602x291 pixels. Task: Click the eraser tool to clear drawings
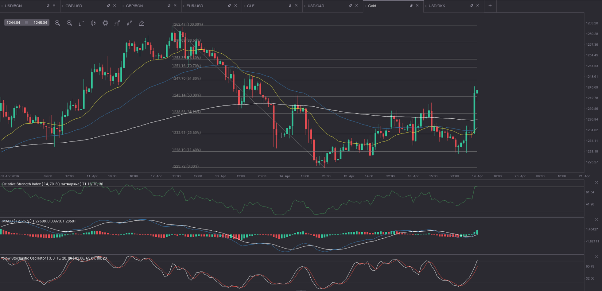[x=141, y=23]
